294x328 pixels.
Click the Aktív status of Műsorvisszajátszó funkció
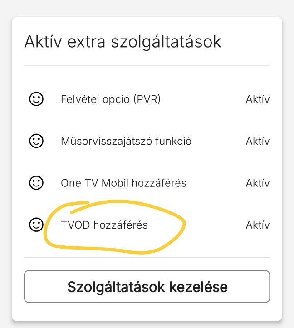[258, 141]
